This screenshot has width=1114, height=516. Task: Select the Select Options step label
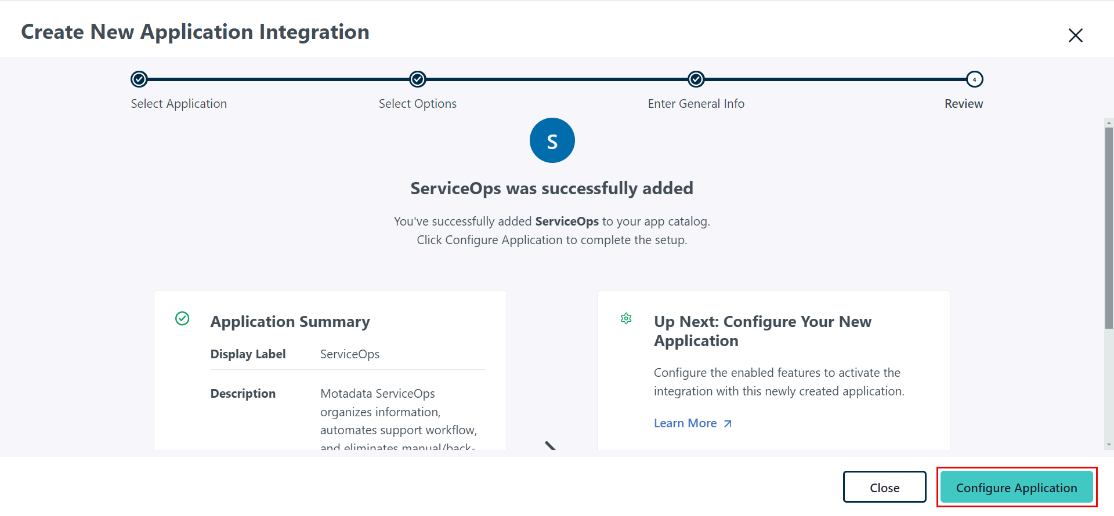(418, 104)
